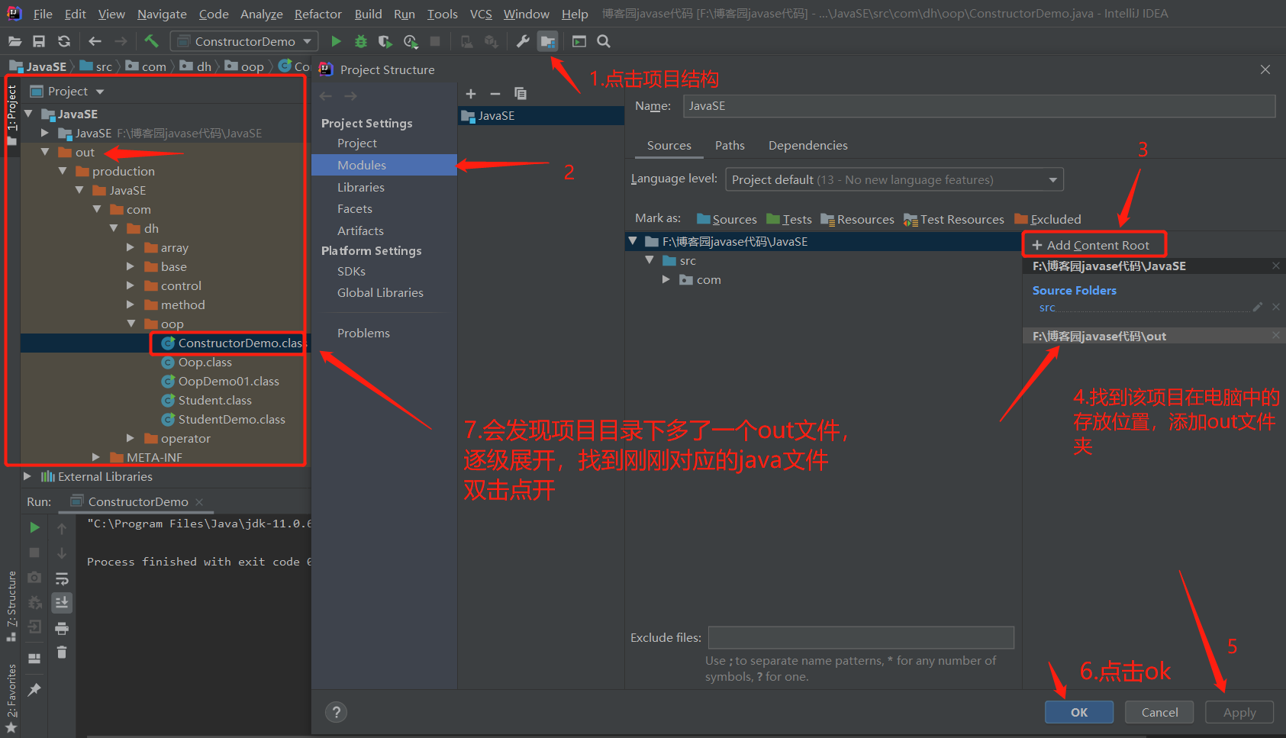Rerun program in Run panel

click(x=34, y=527)
